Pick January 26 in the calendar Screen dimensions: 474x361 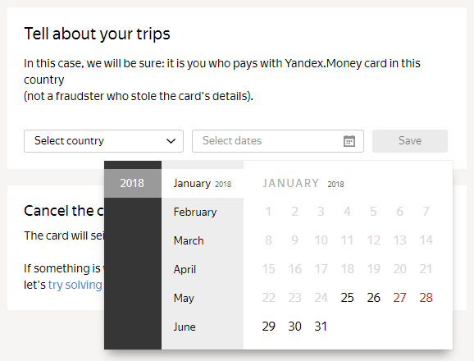(373, 298)
